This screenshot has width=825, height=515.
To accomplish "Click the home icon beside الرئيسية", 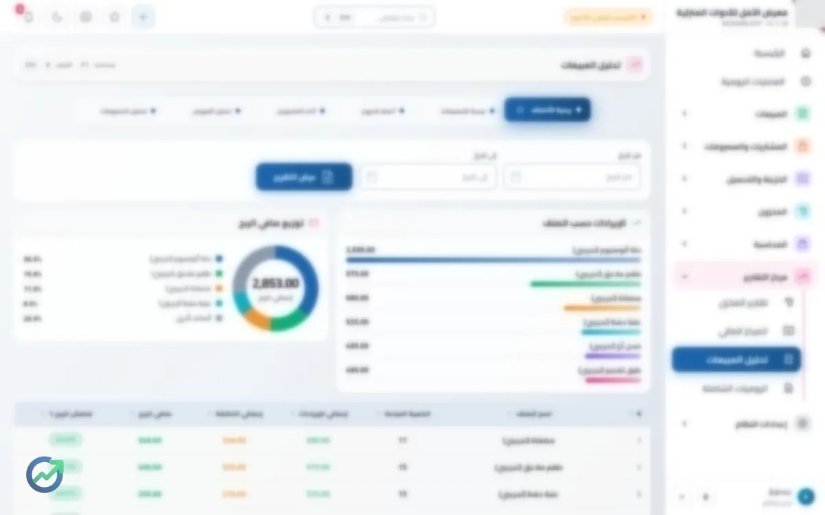I will pos(806,53).
